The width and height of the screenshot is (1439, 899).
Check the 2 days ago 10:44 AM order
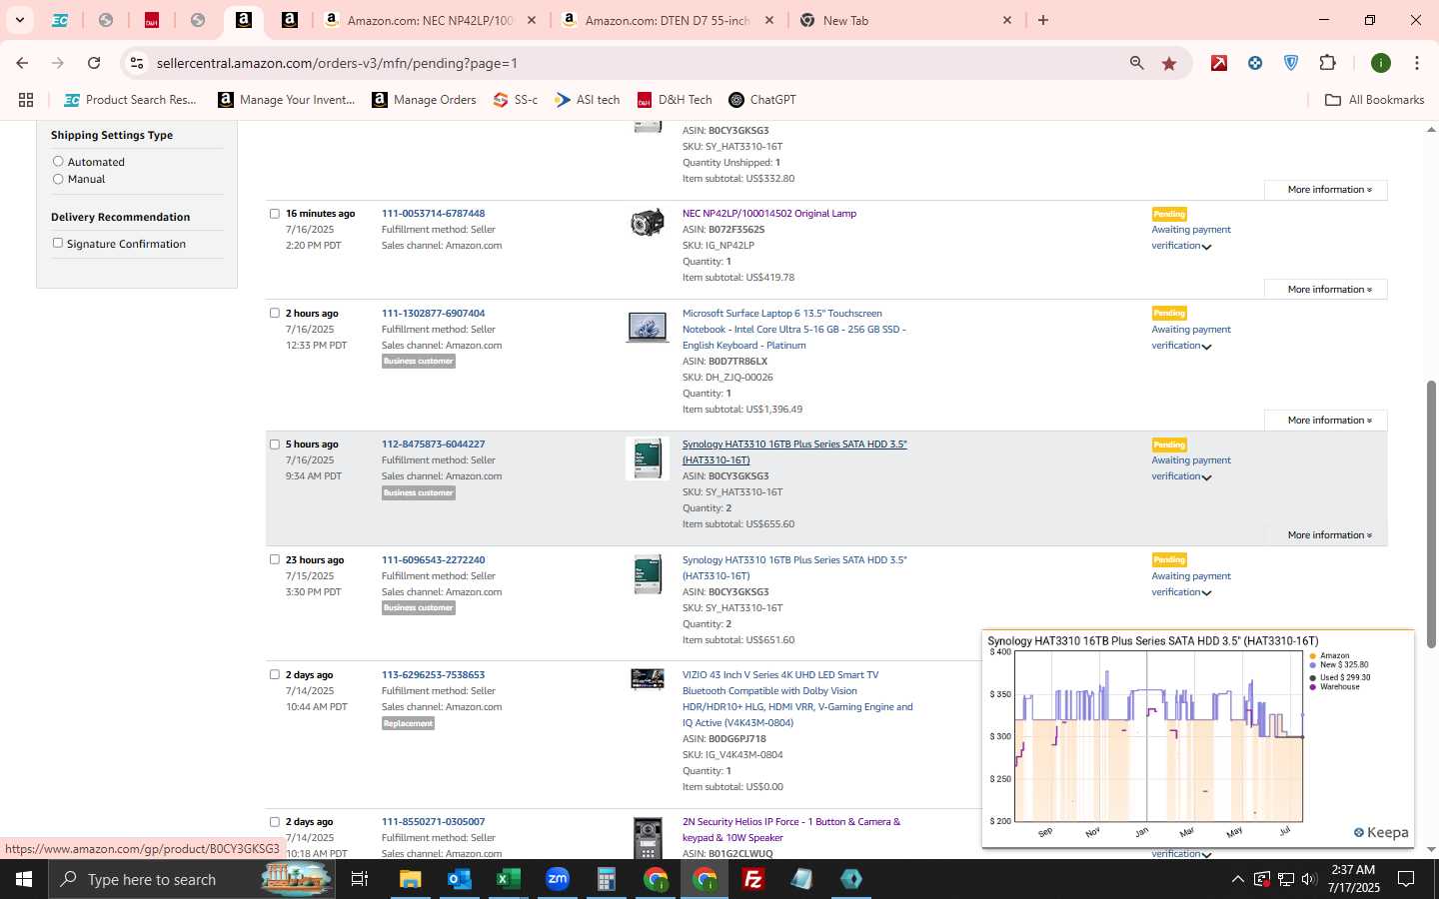[275, 674]
